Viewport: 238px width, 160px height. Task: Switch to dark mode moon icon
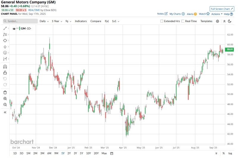coord(229,21)
